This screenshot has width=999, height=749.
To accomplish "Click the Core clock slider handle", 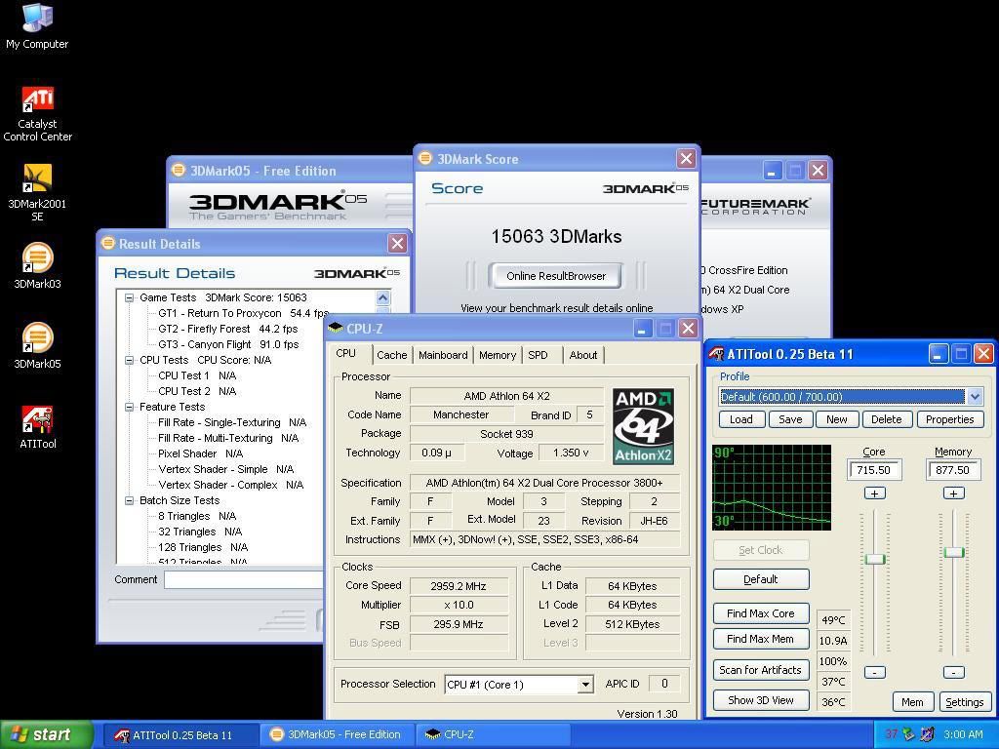I will point(874,559).
